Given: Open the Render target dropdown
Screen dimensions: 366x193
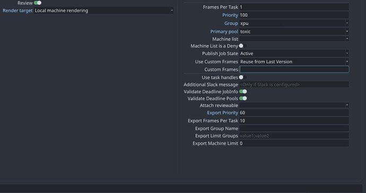Looking at the screenshot, I should click(x=103, y=11).
